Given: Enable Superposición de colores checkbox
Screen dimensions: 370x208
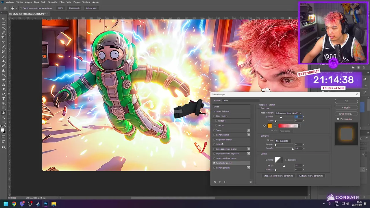Looking at the screenshot, I should tap(214, 149).
